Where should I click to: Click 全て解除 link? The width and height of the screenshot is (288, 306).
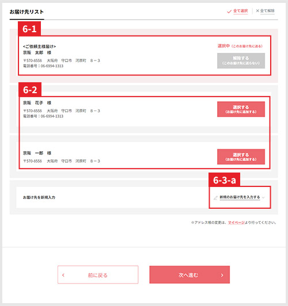point(267,11)
